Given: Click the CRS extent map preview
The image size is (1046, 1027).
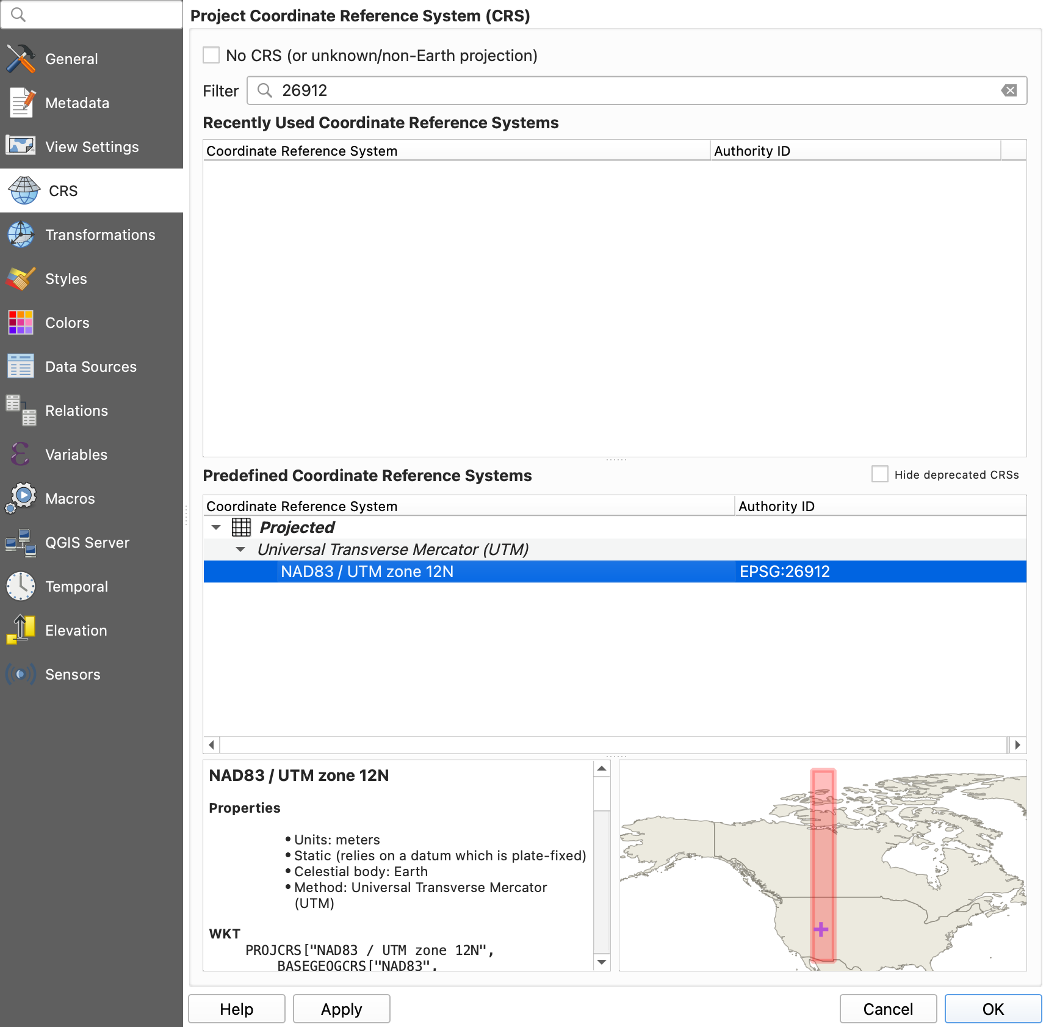Looking at the screenshot, I should [823, 865].
